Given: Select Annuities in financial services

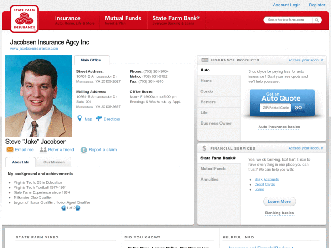Looking at the screenshot, I should pyautogui.click(x=219, y=179).
